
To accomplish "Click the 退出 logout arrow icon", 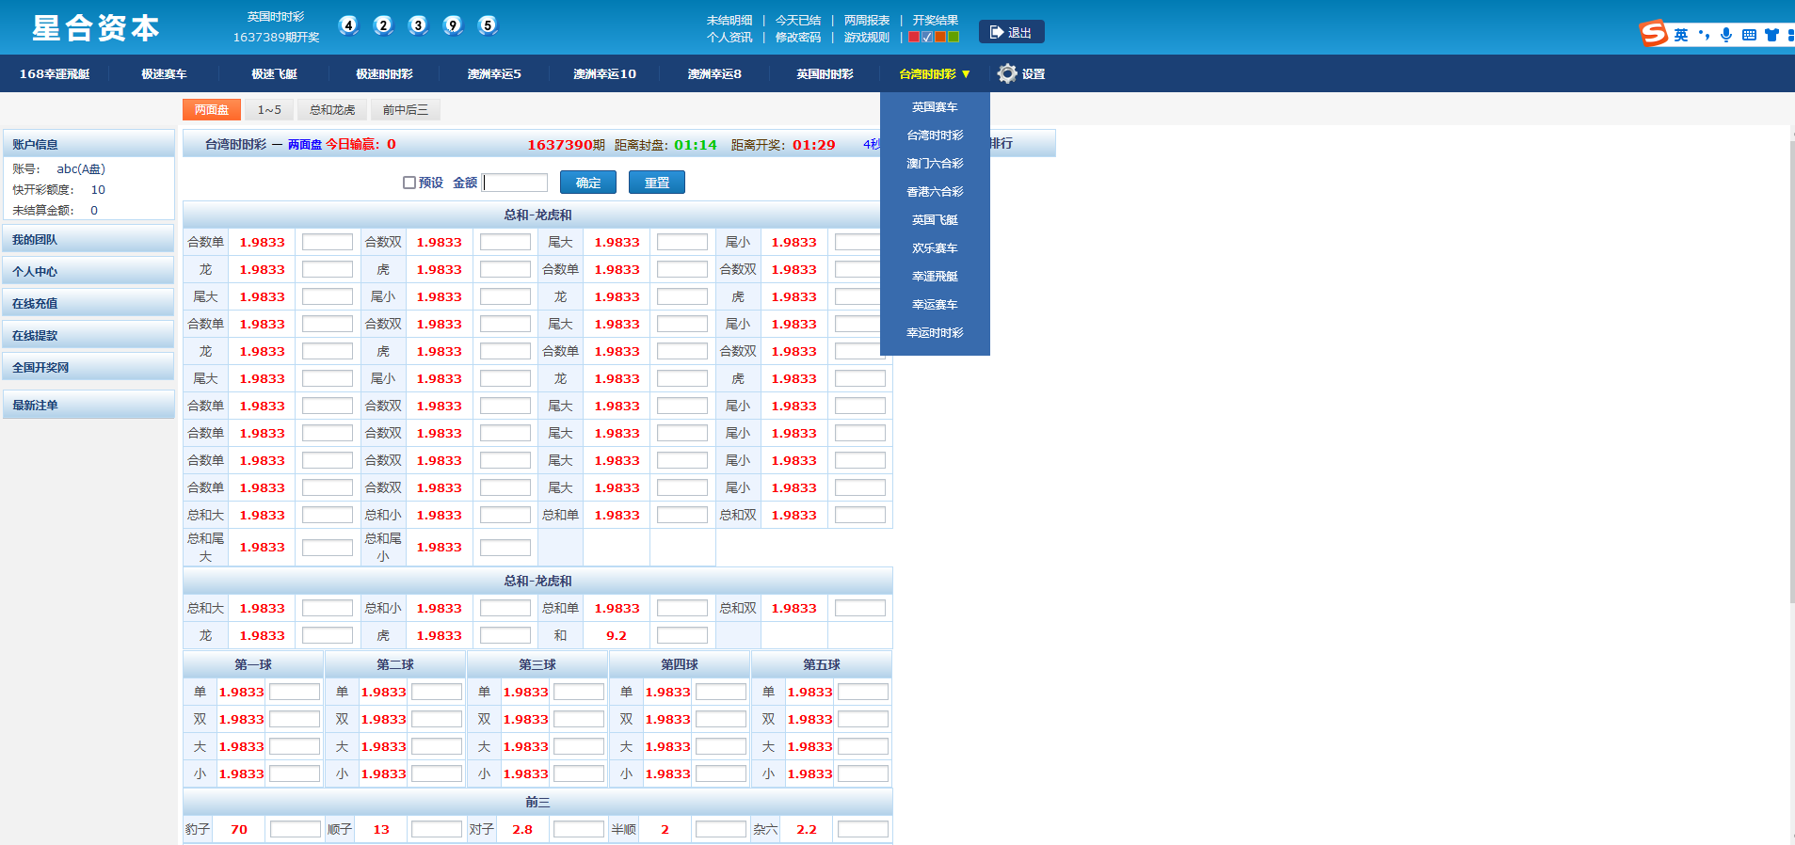I will (x=997, y=32).
